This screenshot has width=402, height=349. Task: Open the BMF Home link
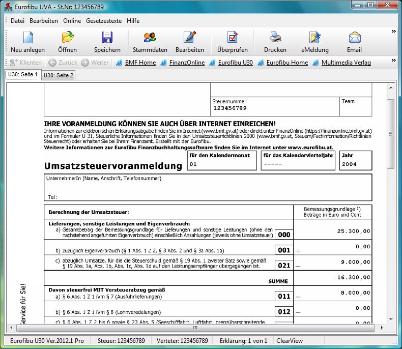(140, 63)
